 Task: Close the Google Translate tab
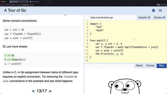point(47,2)
